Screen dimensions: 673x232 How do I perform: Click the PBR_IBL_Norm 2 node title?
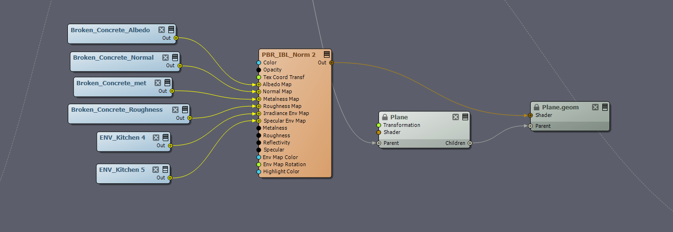[289, 55]
